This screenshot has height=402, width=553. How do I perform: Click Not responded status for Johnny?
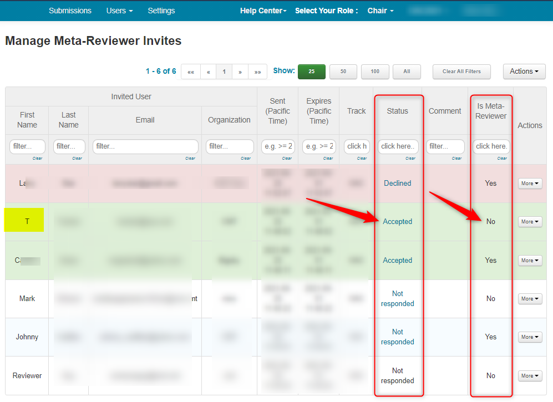[x=398, y=337]
